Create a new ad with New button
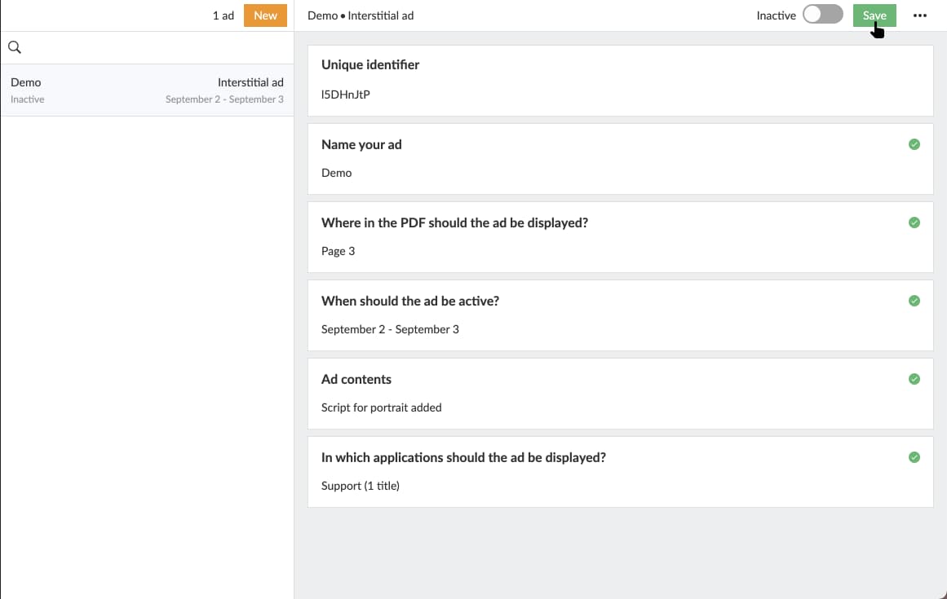Image resolution: width=947 pixels, height=599 pixels. click(265, 15)
